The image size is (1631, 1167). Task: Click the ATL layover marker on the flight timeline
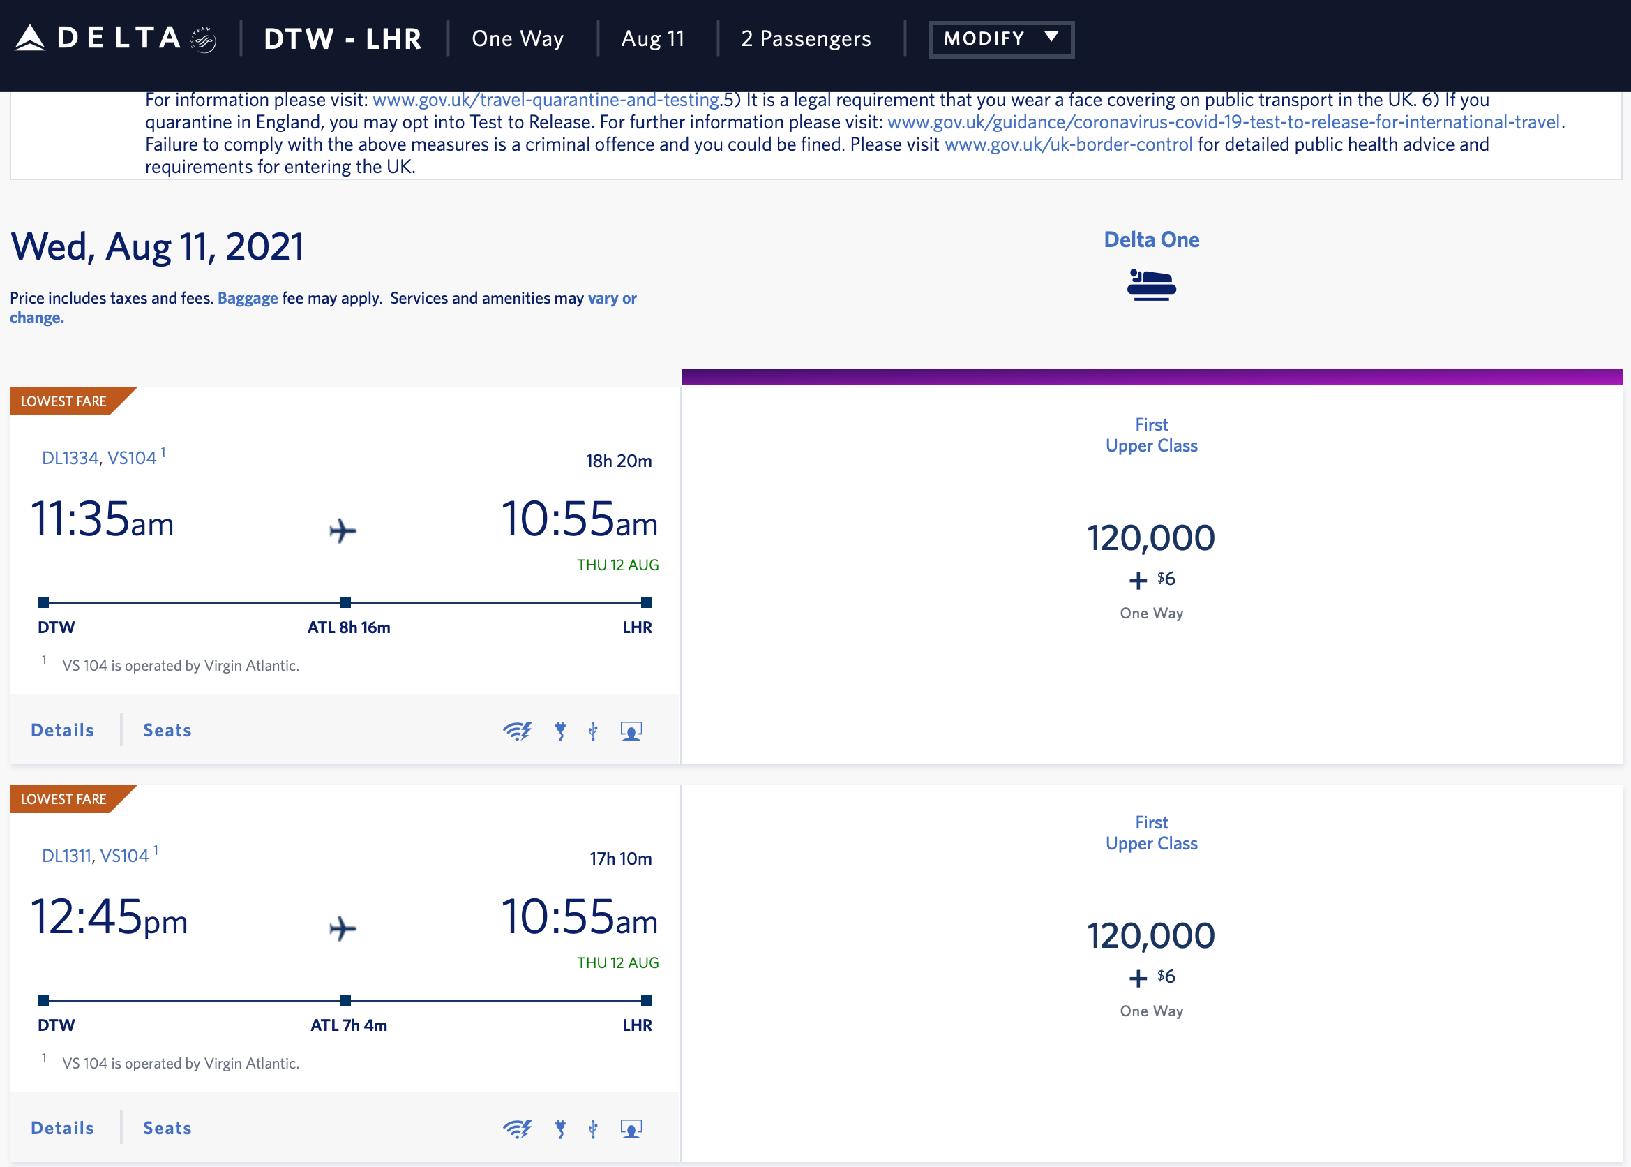345,602
